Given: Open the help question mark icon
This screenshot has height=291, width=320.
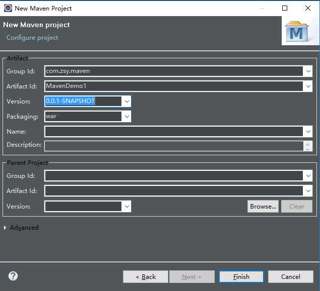Looking at the screenshot, I should (13, 276).
